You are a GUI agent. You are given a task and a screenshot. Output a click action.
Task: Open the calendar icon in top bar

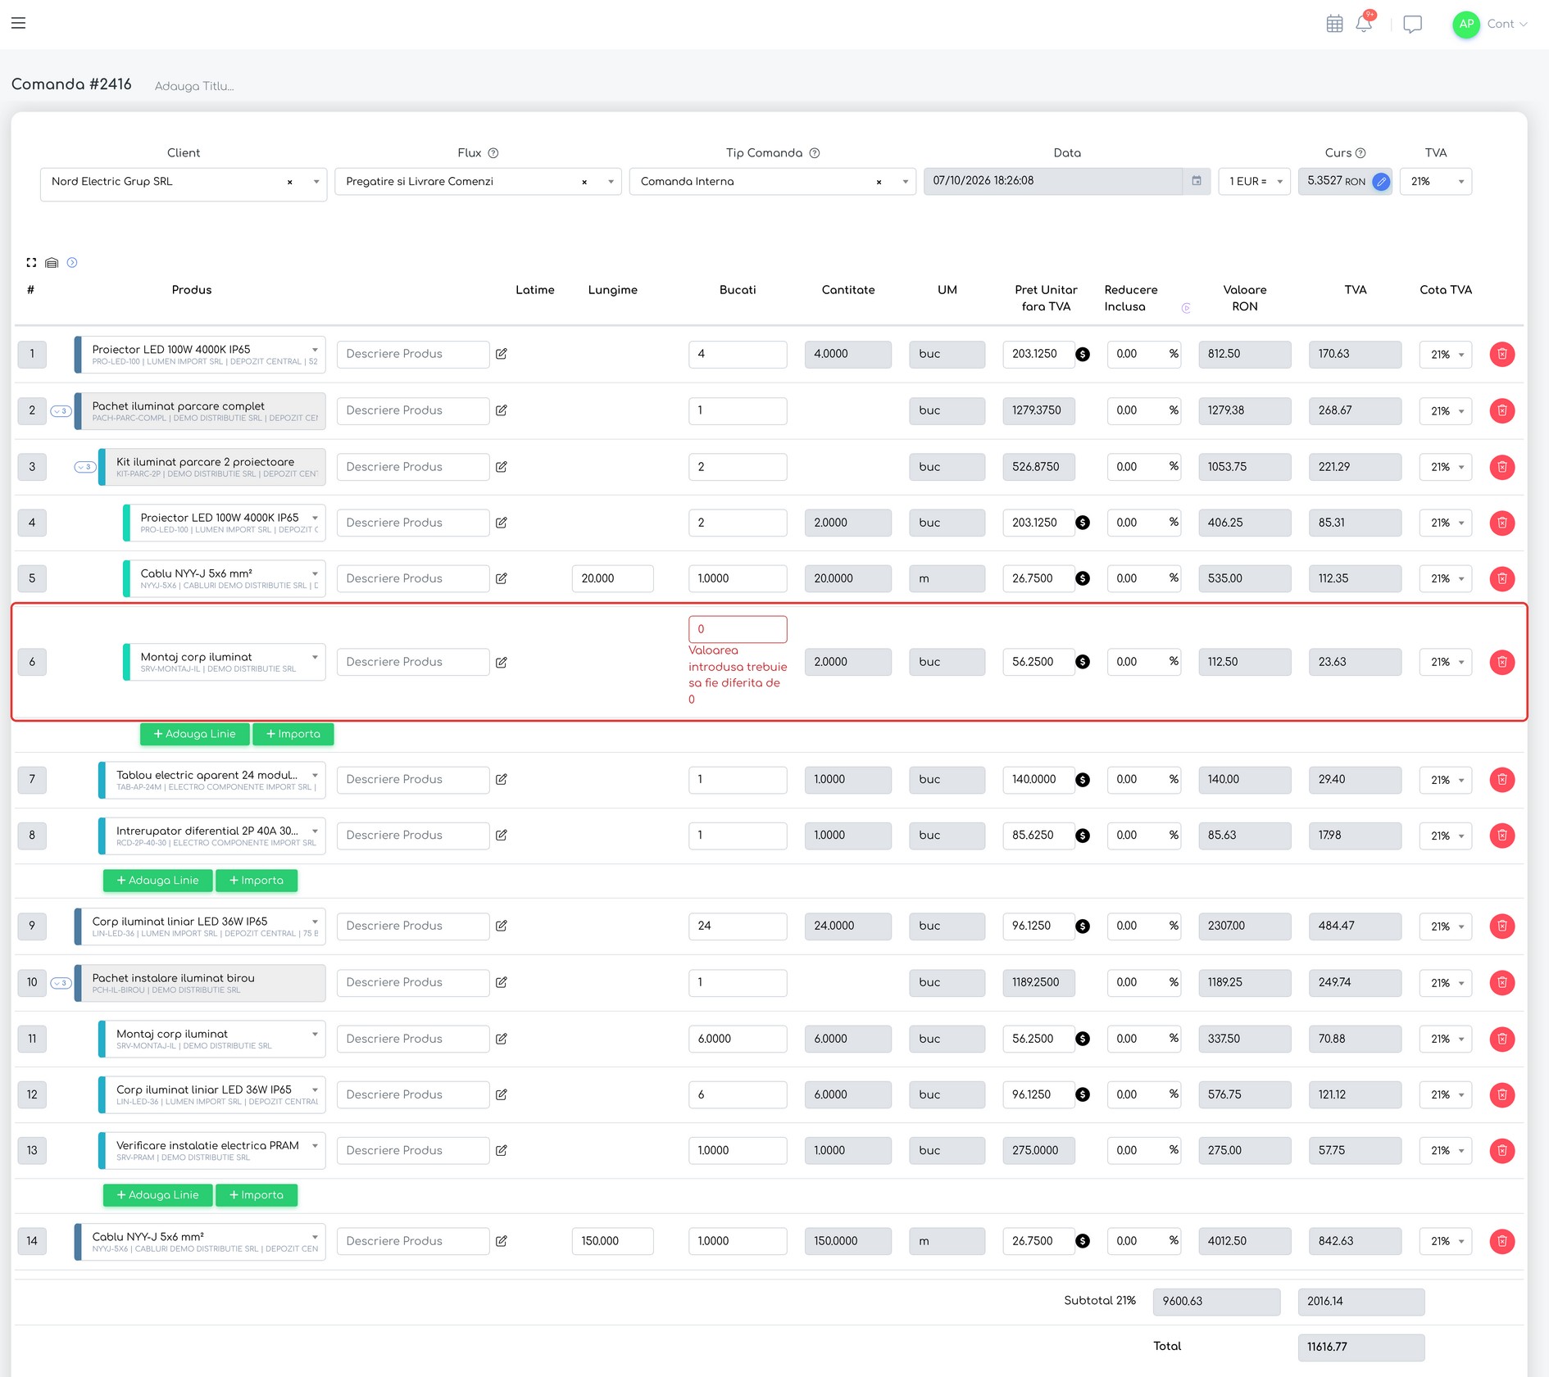(x=1334, y=24)
